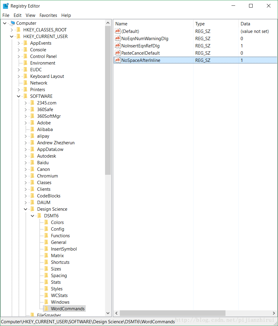Viewport: 278px width, 326px height.
Task: Select the 360SoftMgr key
Action: point(49,116)
